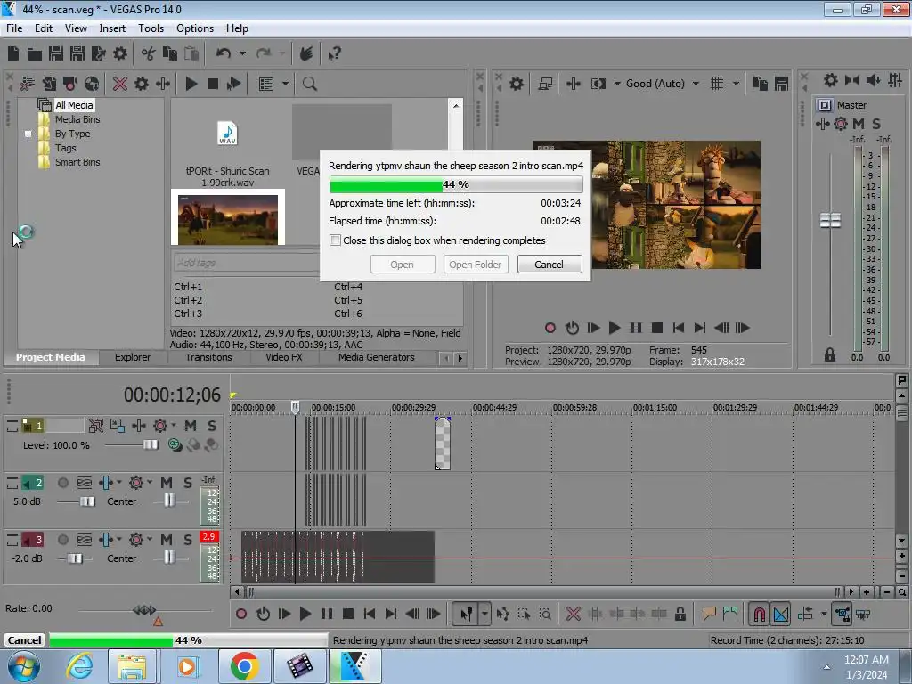Expand the By Type media tree node
912x684 pixels.
click(x=28, y=134)
